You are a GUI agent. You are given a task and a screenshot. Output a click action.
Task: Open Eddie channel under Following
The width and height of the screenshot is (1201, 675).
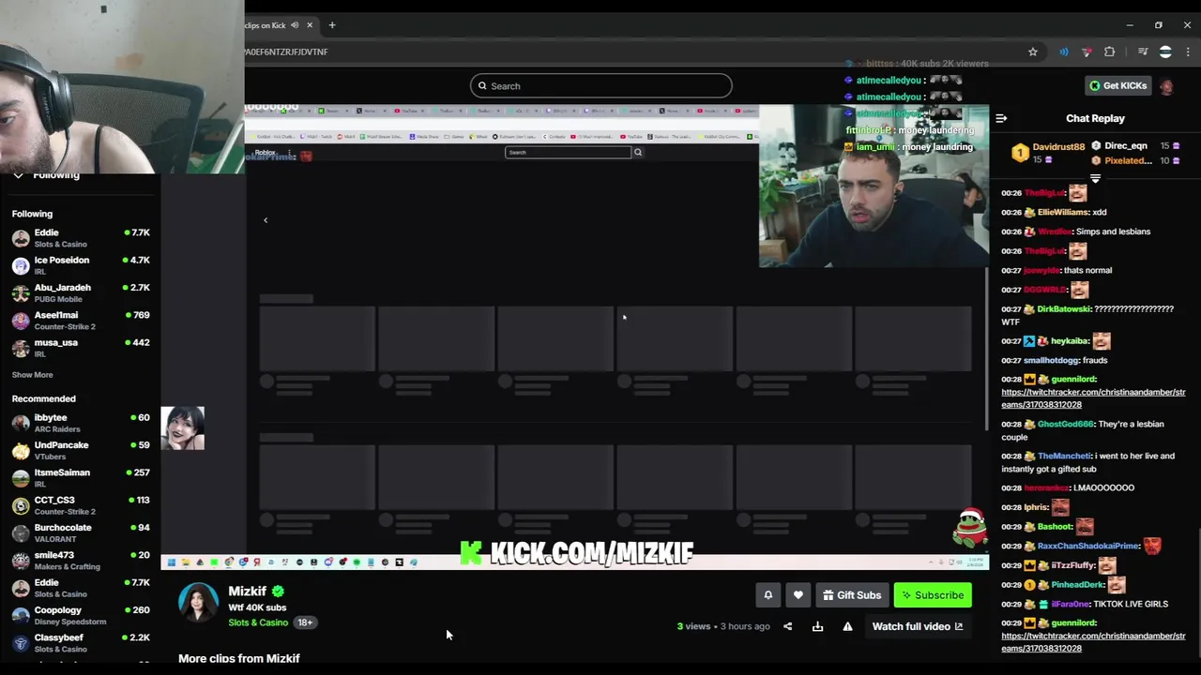coord(81,238)
